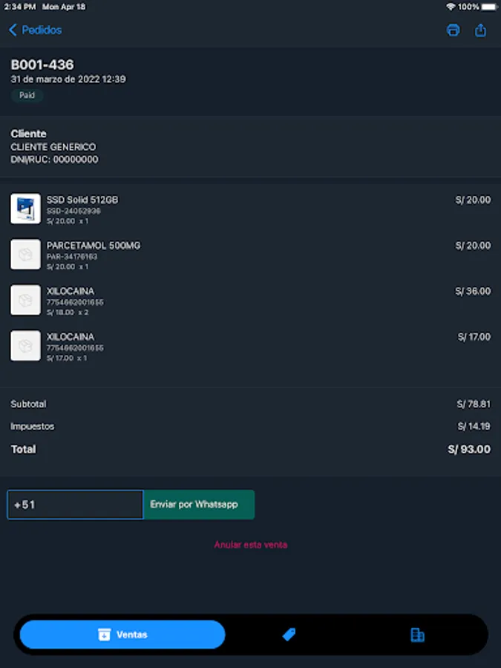Open SSD Solid 512GB product thumbnail
Screen dimensions: 501x668
click(x=25, y=209)
